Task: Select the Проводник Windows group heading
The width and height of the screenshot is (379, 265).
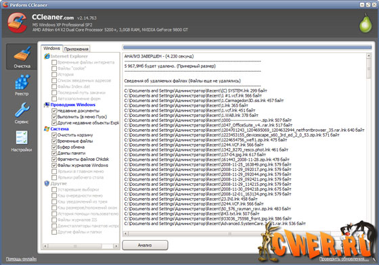Action: tap(73, 105)
